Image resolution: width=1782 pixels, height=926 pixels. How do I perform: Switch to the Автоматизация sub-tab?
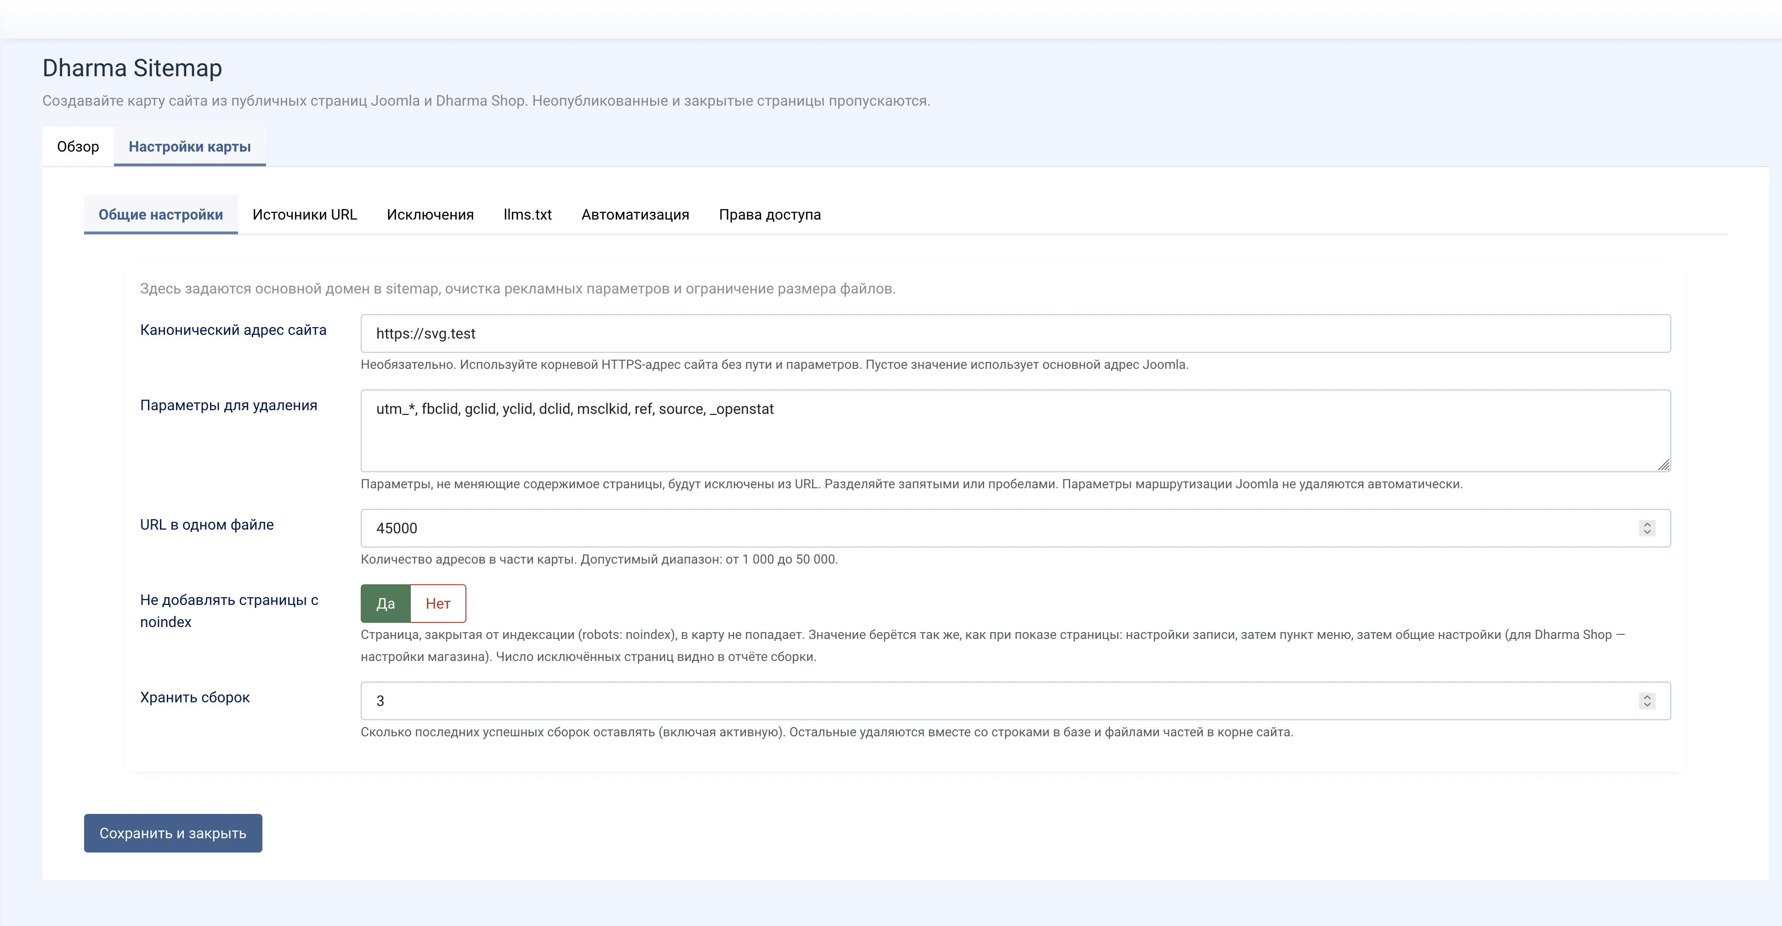635,215
